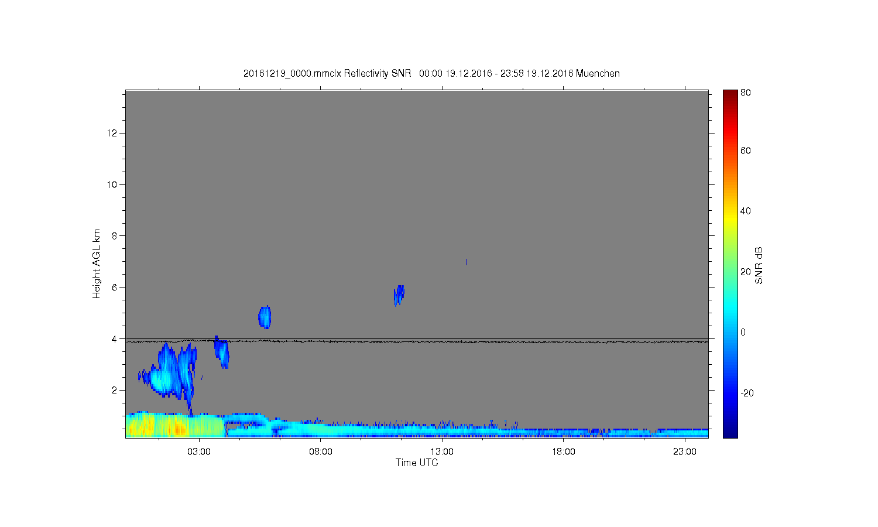This screenshot has height=527, width=878.
Task: Click the colorbar value -20
Action: pyautogui.click(x=747, y=393)
